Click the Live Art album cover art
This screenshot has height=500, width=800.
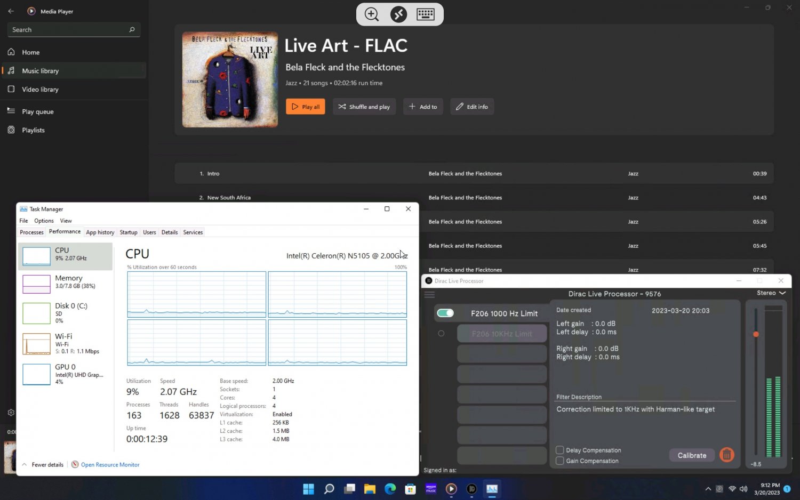pyautogui.click(x=230, y=79)
